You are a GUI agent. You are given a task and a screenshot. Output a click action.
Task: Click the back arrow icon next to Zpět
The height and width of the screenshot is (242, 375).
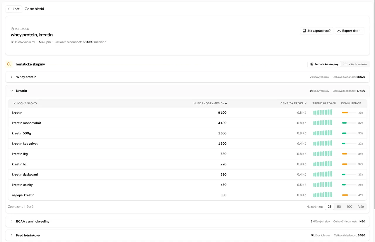point(9,9)
